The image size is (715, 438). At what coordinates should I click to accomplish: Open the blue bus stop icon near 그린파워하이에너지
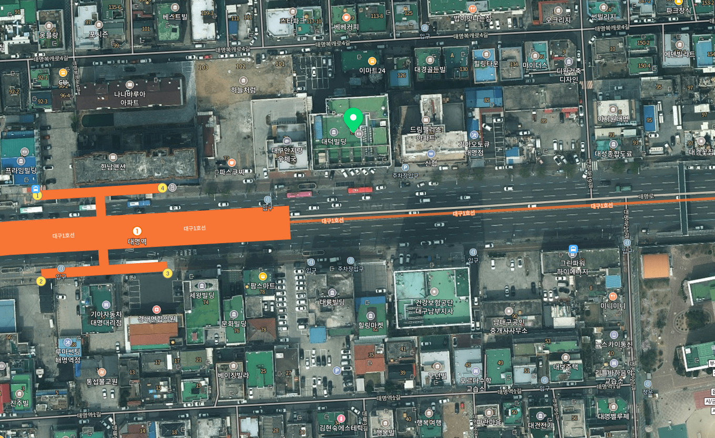[573, 250]
